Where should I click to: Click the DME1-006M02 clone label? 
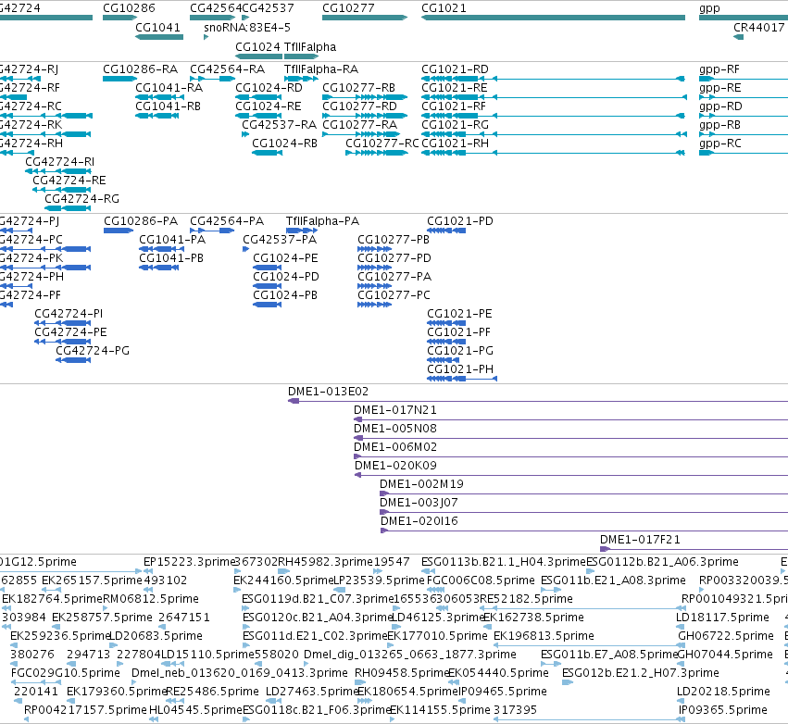pos(395,447)
